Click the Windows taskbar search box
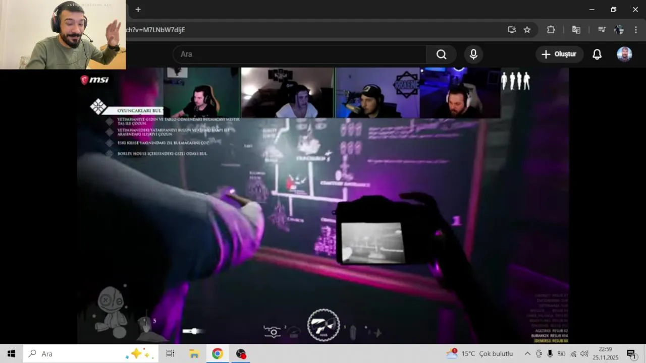 click(x=90, y=354)
